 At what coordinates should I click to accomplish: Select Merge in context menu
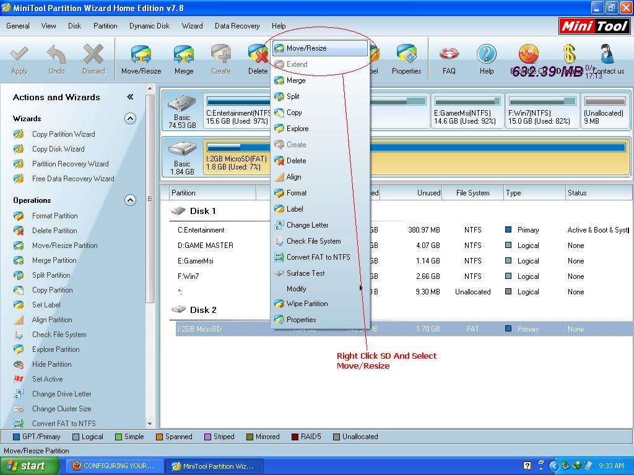click(320, 80)
